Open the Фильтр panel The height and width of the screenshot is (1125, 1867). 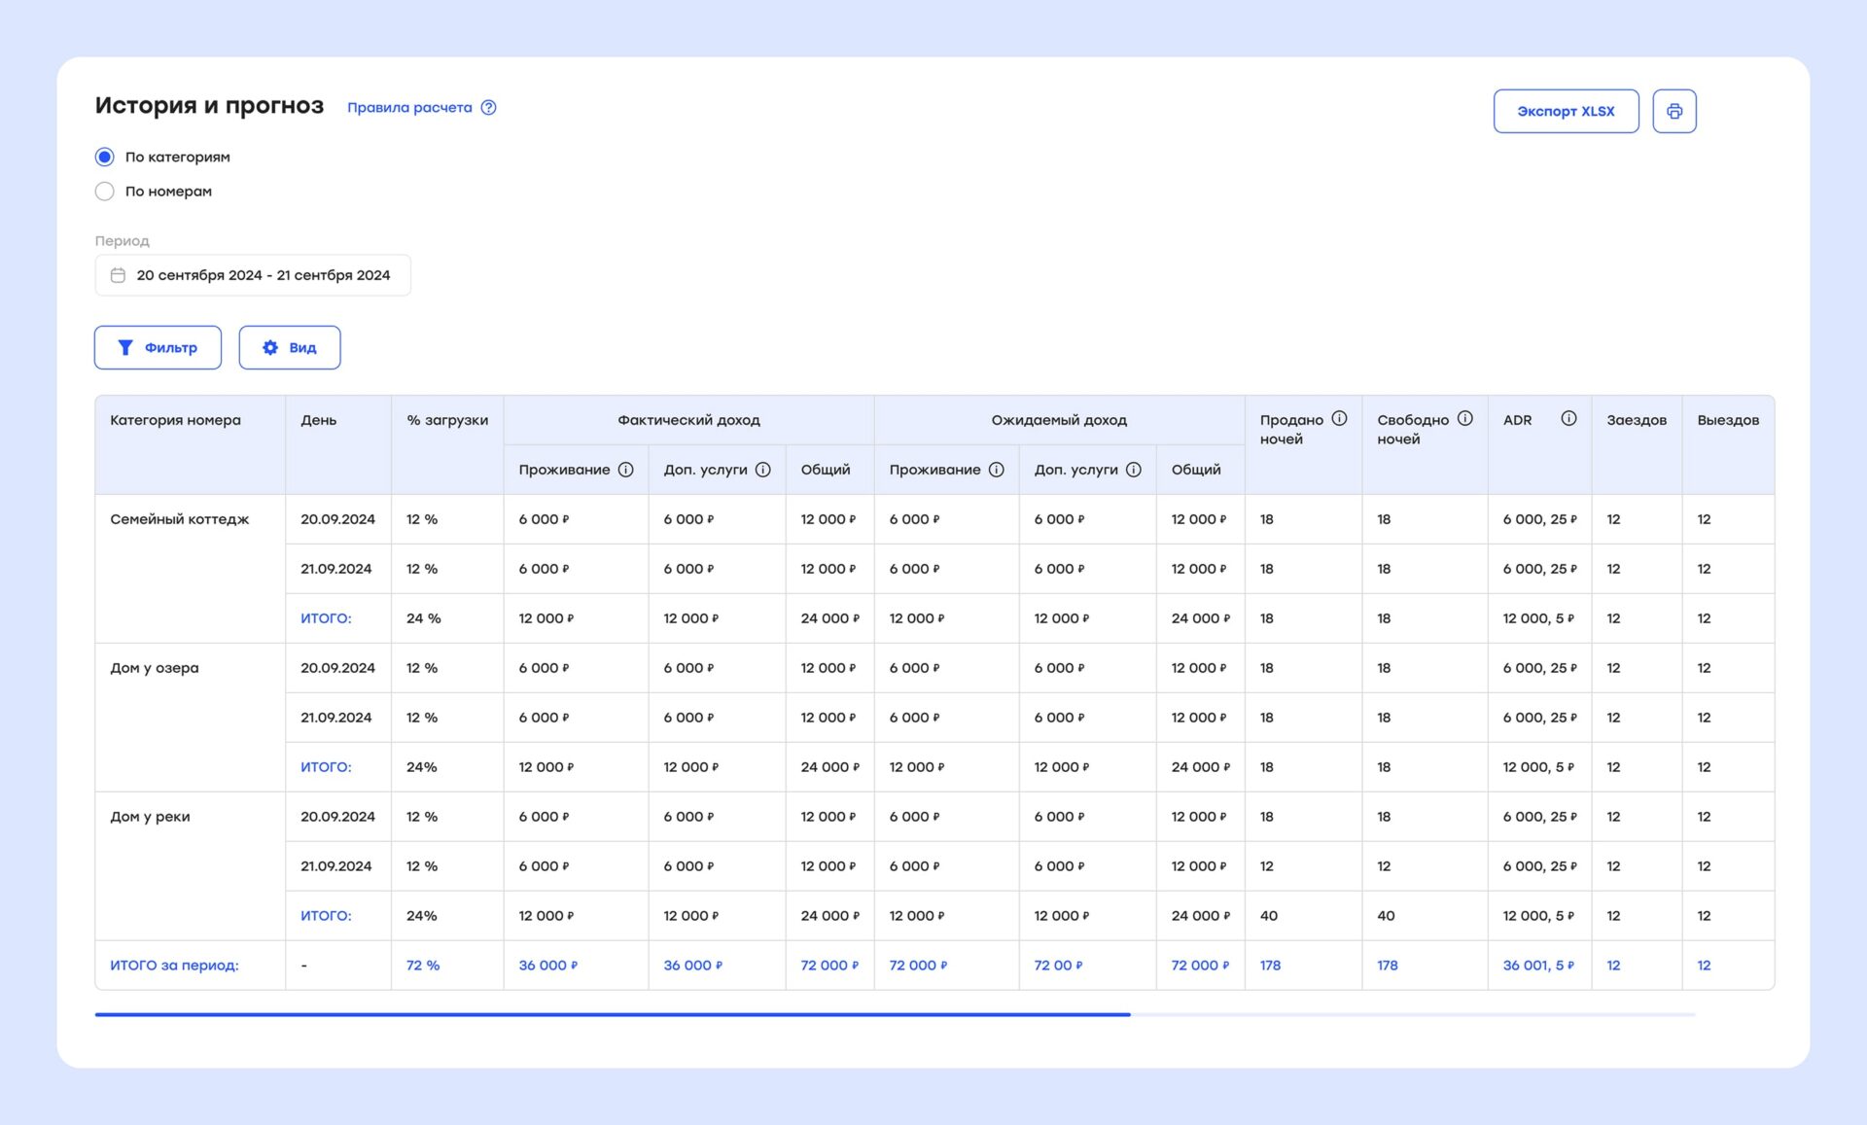point(158,347)
